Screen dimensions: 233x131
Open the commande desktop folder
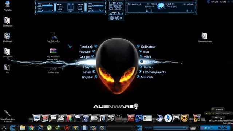coord(7,20)
